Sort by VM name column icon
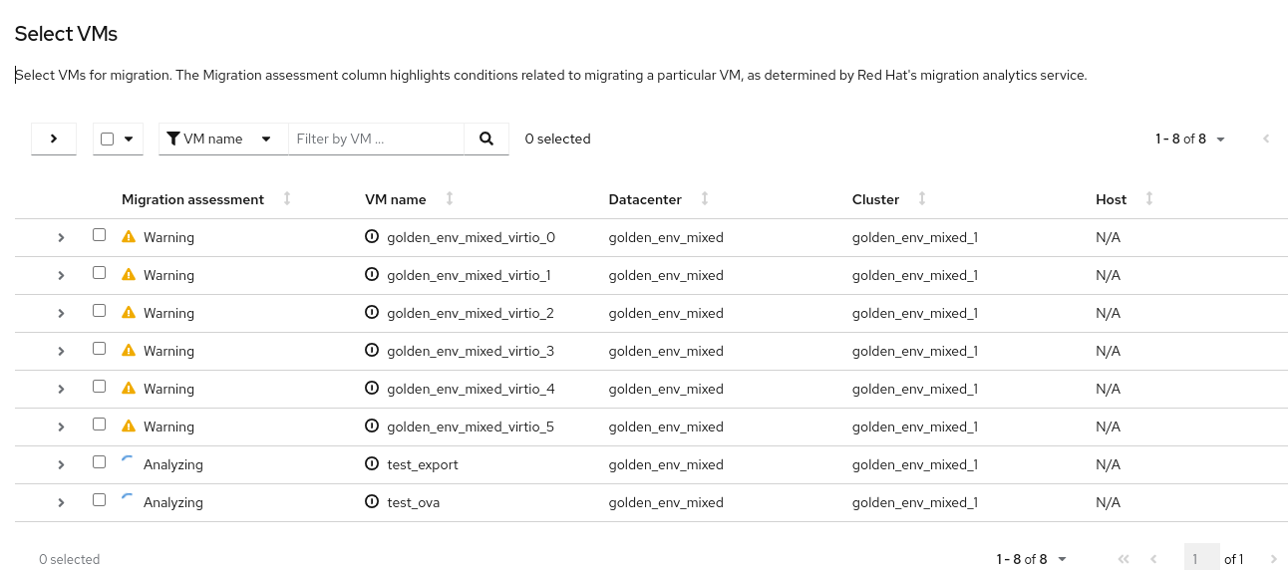1288x570 pixels. [x=450, y=199]
